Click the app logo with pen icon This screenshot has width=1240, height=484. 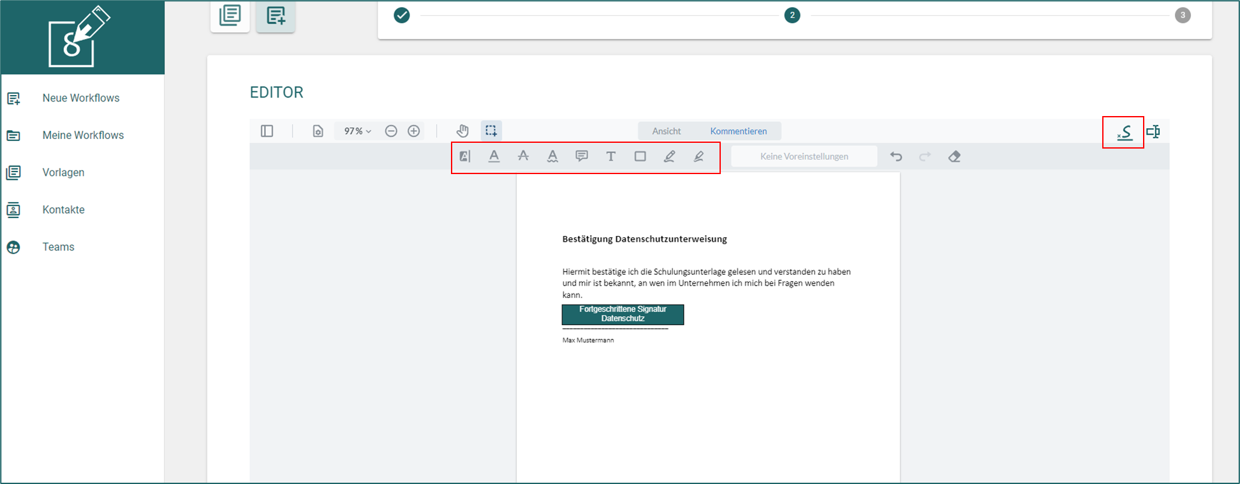(x=79, y=36)
